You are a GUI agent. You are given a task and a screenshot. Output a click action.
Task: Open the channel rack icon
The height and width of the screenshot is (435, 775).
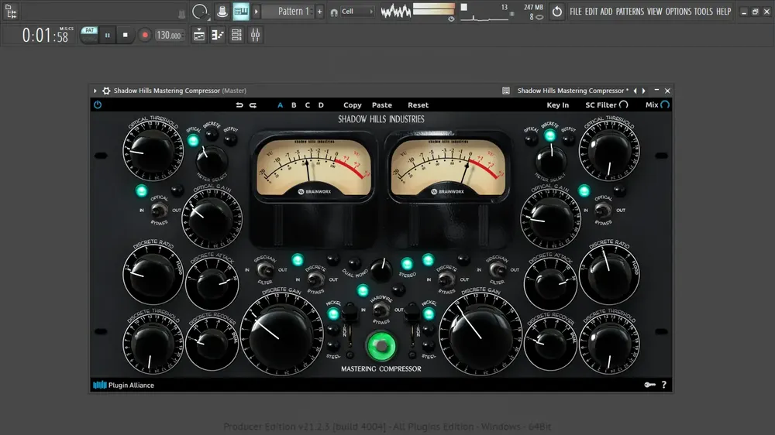236,35
